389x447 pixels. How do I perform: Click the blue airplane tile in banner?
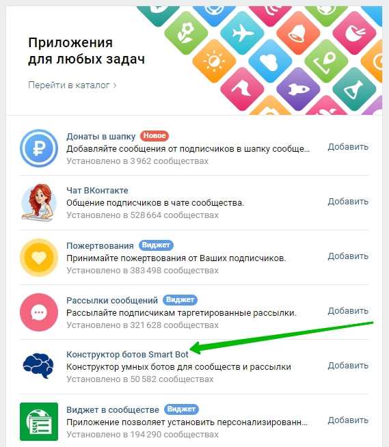pyautogui.click(x=242, y=33)
